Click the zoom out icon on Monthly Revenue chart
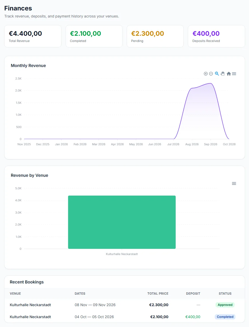Screen dimensions: 249x327 (x=211, y=74)
